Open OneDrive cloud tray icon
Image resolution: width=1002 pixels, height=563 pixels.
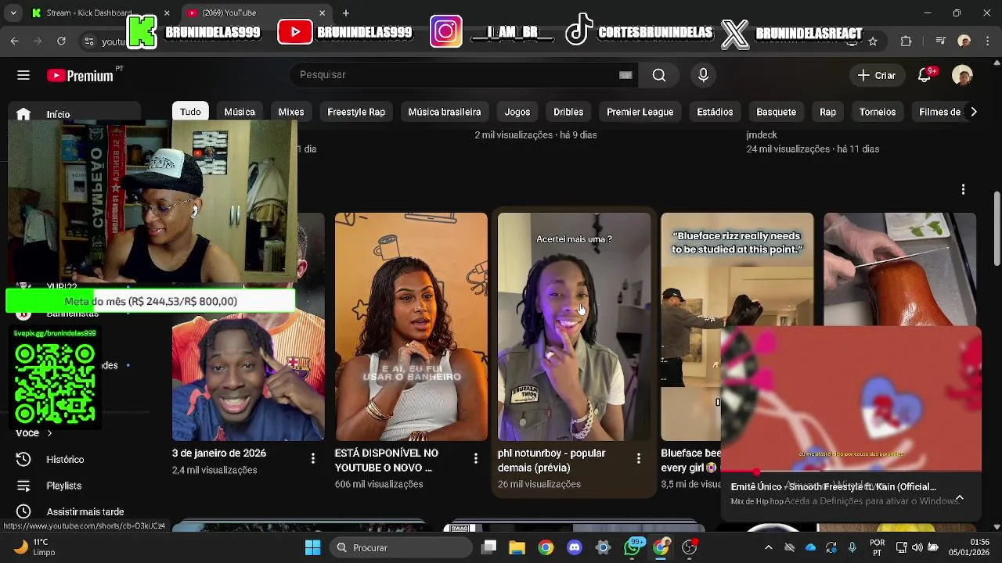click(810, 547)
